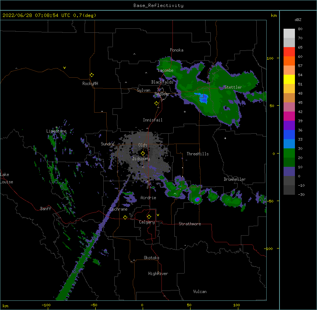Image resolution: width=317 pixels, height=310 pixels.
Task: Click the Calgary city label
Action: click(x=147, y=222)
